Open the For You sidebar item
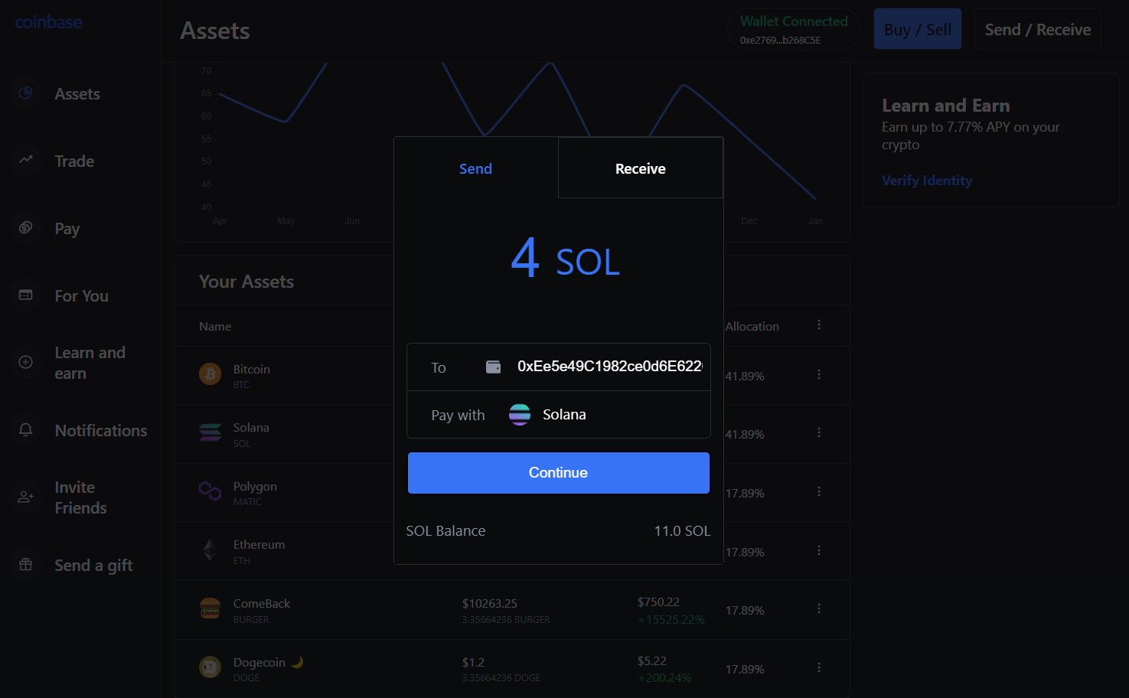 click(81, 296)
